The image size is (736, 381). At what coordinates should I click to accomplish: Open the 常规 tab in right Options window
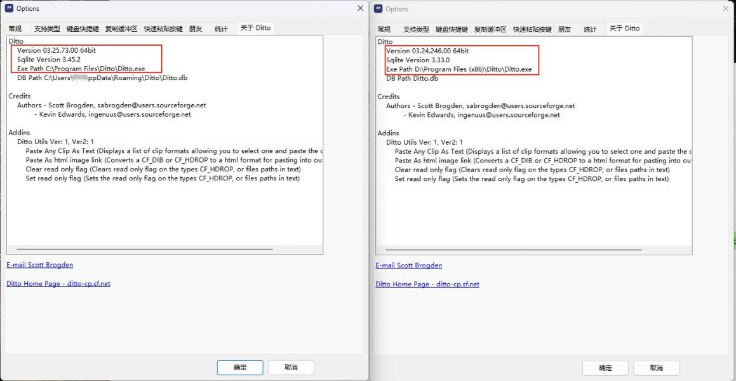[384, 29]
